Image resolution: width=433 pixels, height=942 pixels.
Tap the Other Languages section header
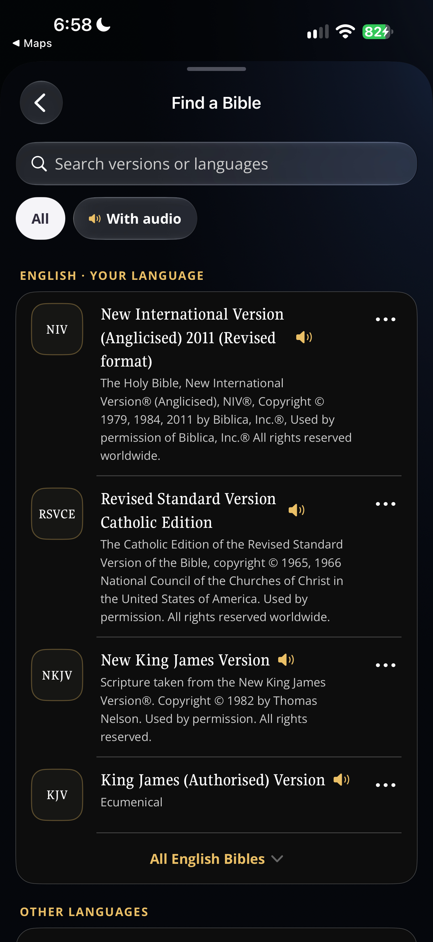tap(84, 912)
